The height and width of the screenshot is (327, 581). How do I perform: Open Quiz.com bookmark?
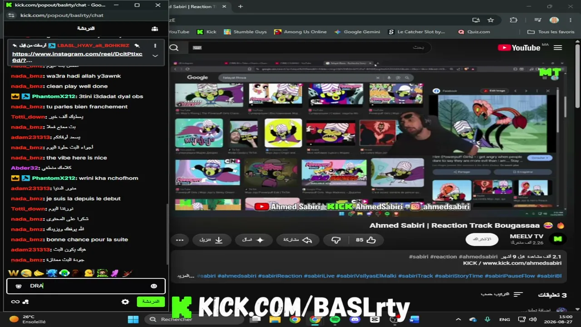pyautogui.click(x=474, y=32)
